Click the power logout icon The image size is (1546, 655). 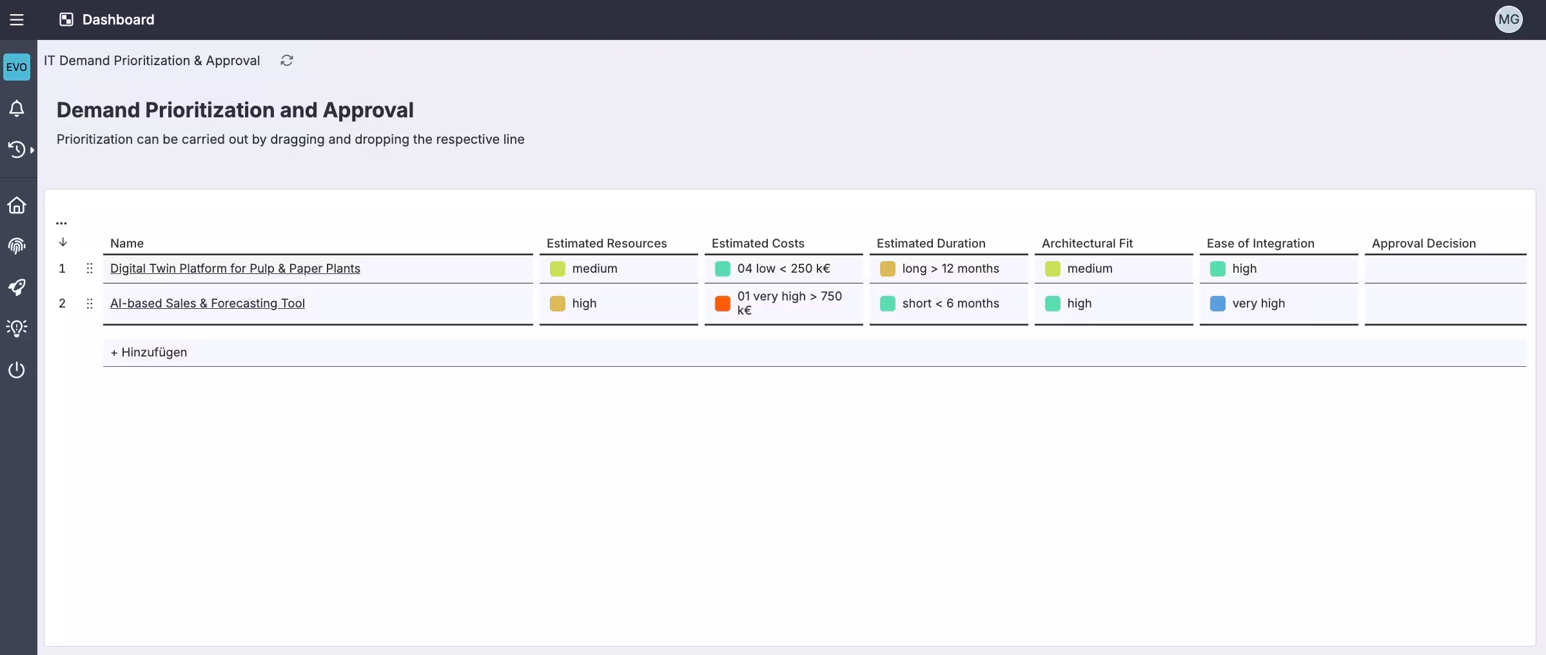(x=17, y=369)
